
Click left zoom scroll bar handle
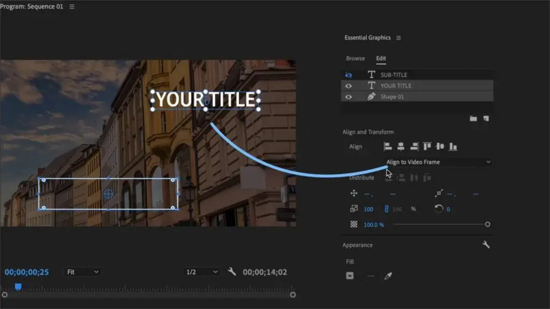coord(4,295)
